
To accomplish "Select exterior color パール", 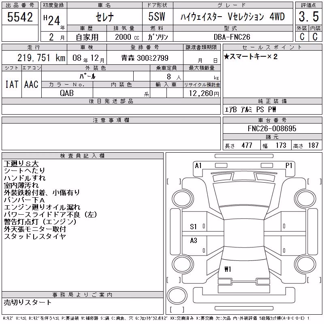I will [x=87, y=77].
